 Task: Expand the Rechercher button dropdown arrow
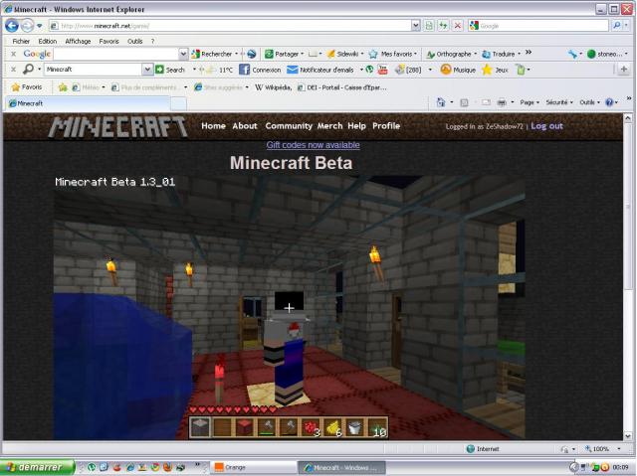tap(237, 54)
